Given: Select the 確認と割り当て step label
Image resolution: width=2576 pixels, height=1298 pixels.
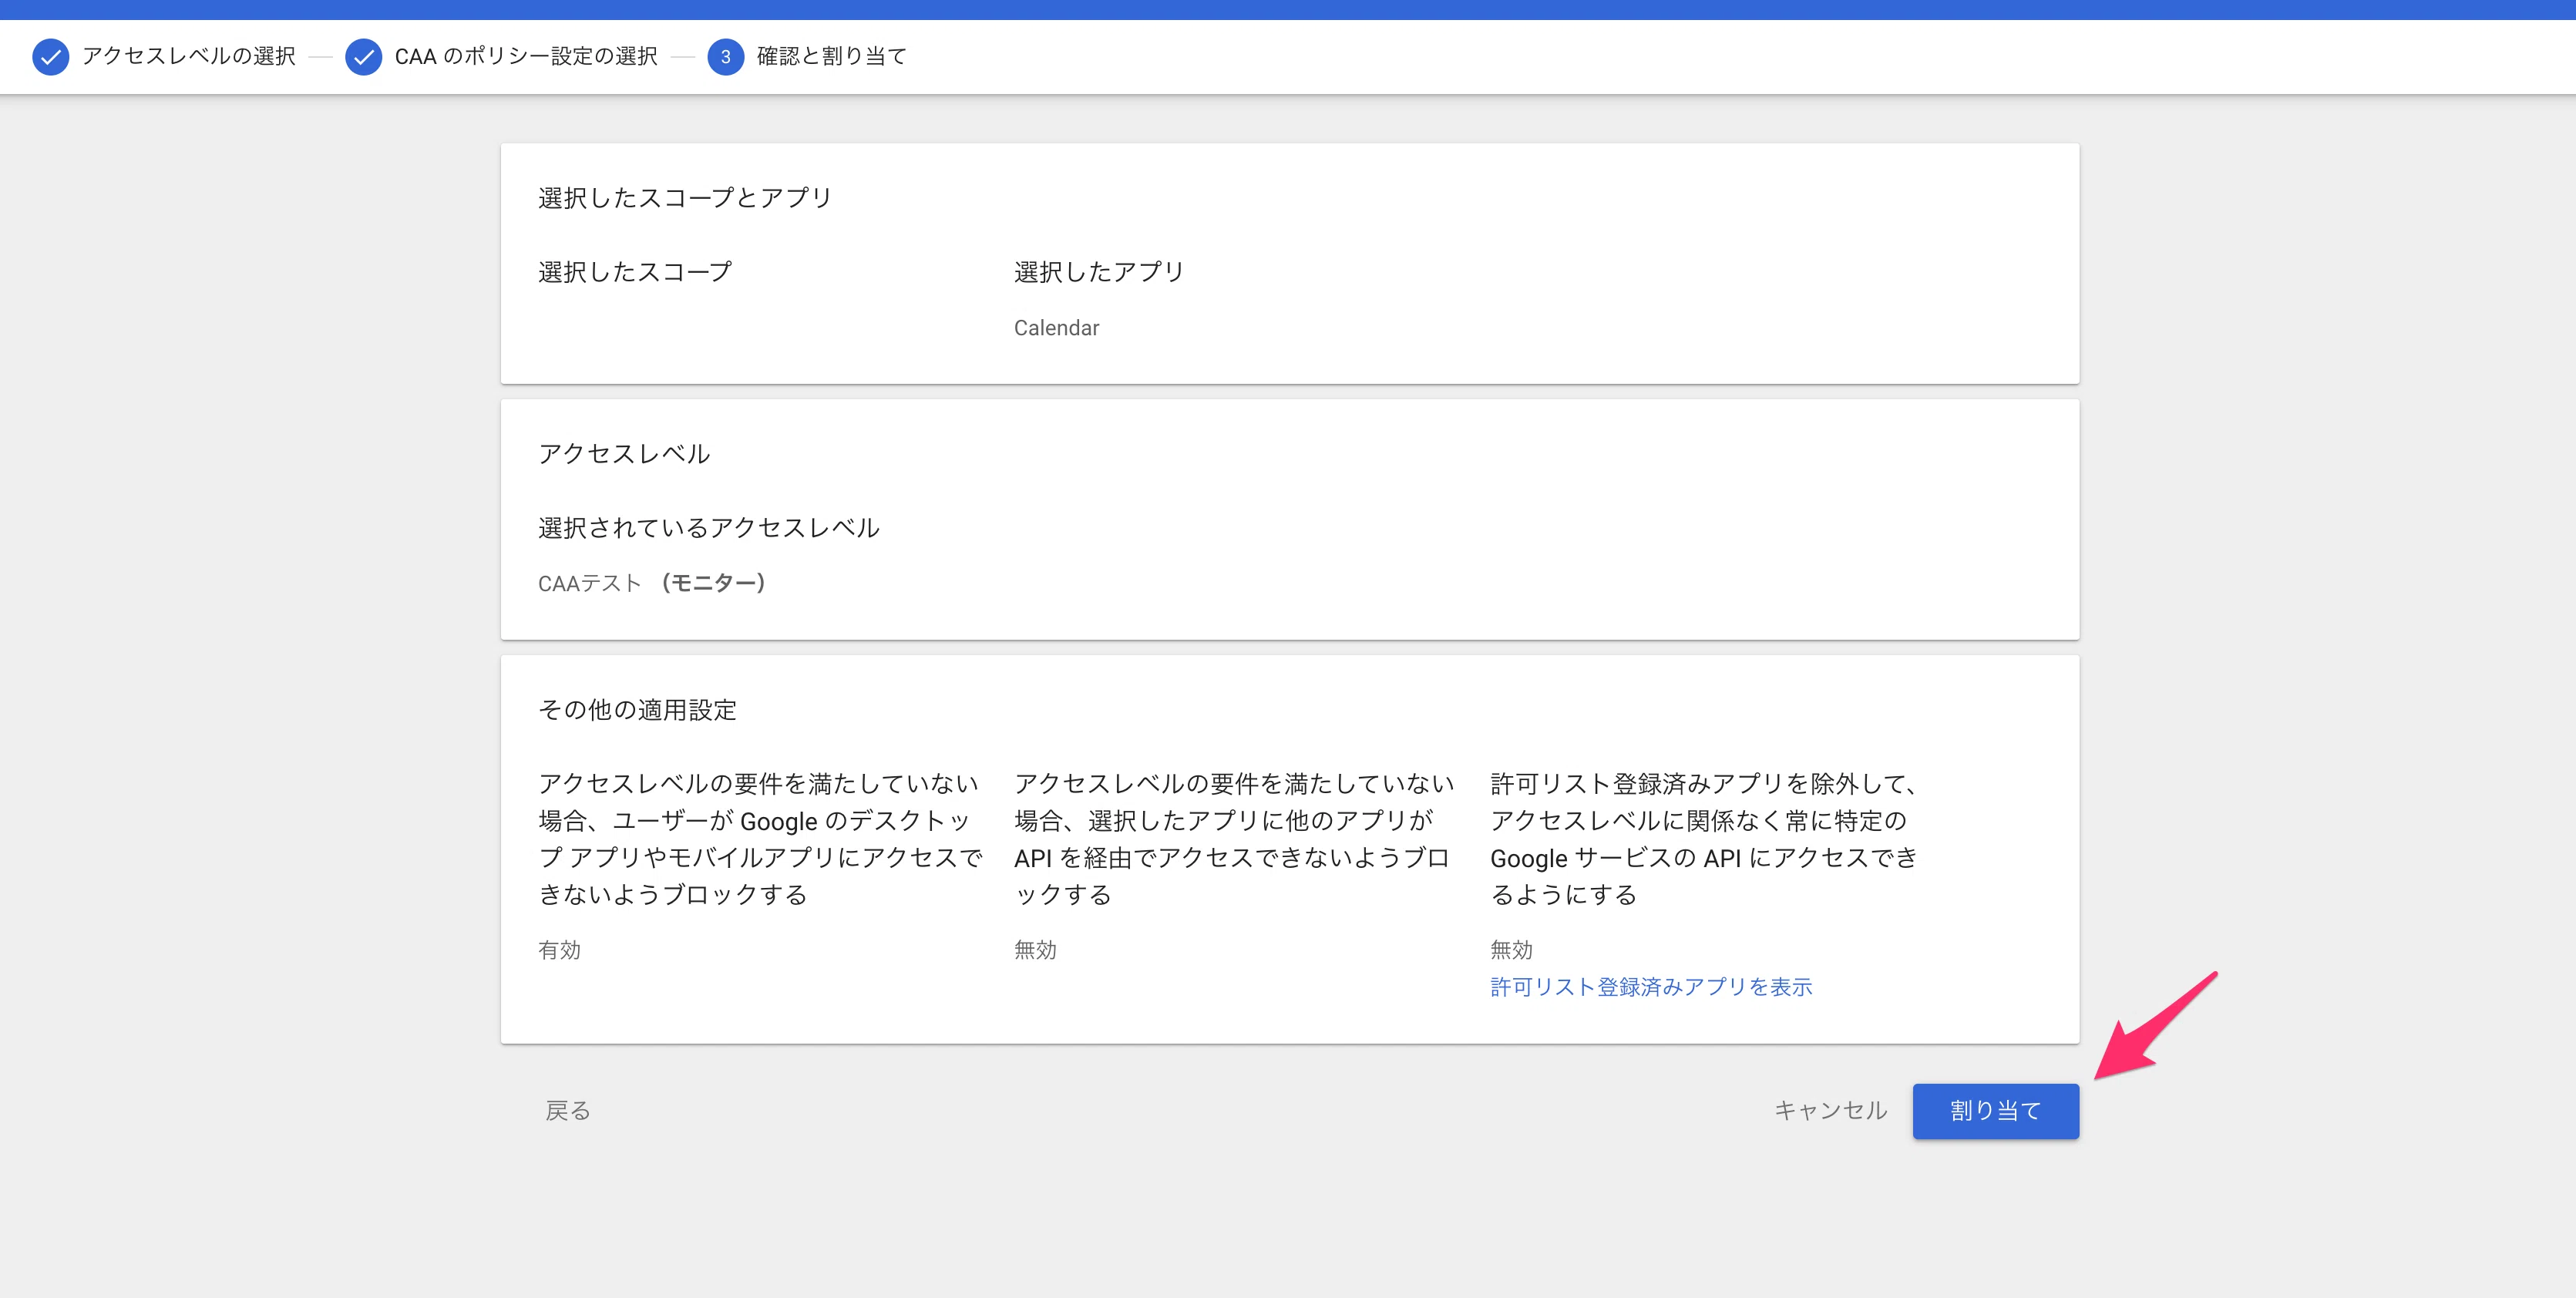Looking at the screenshot, I should [x=832, y=56].
